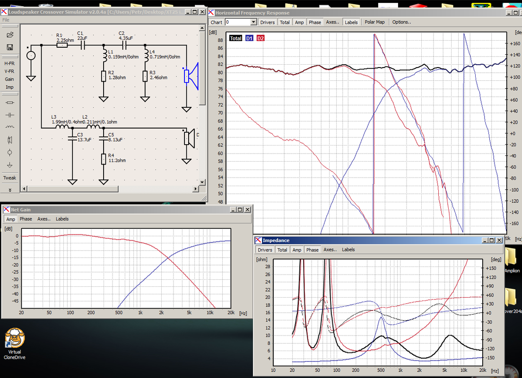Screen dimensions: 522x378
Task: Open Options.. in frequency response window
Action: click(x=401, y=22)
